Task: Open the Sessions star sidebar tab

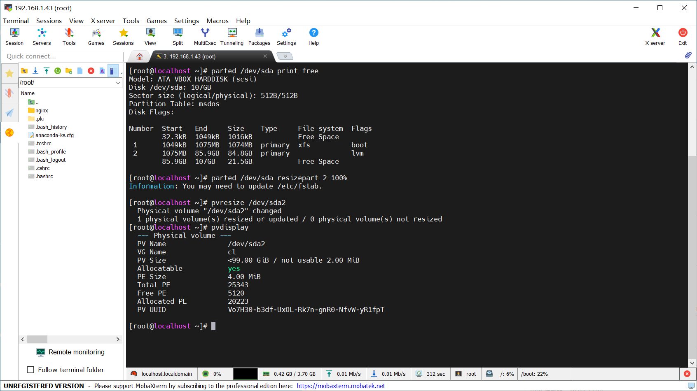Action: (9, 73)
